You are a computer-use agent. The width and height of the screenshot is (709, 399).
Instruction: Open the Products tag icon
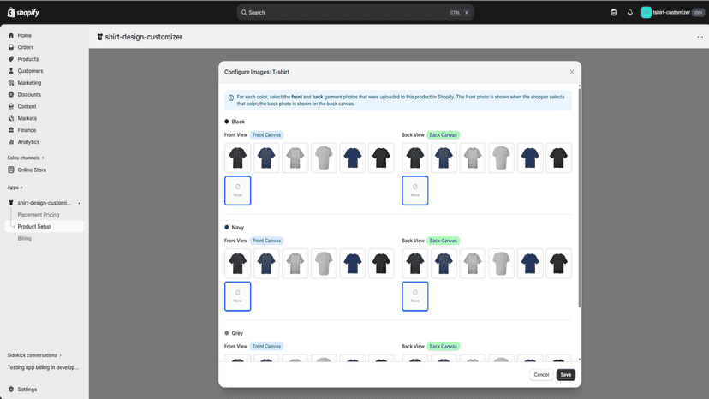(x=11, y=59)
